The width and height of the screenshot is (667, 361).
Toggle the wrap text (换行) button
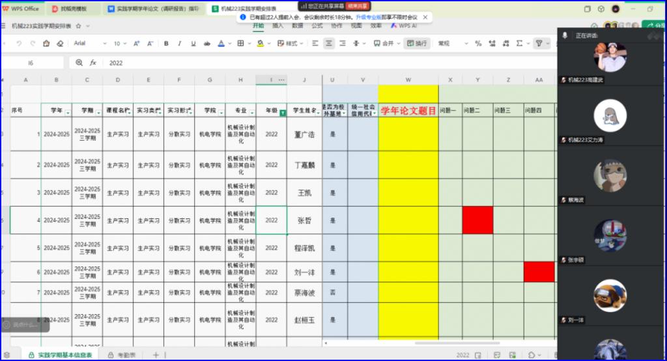click(417, 44)
